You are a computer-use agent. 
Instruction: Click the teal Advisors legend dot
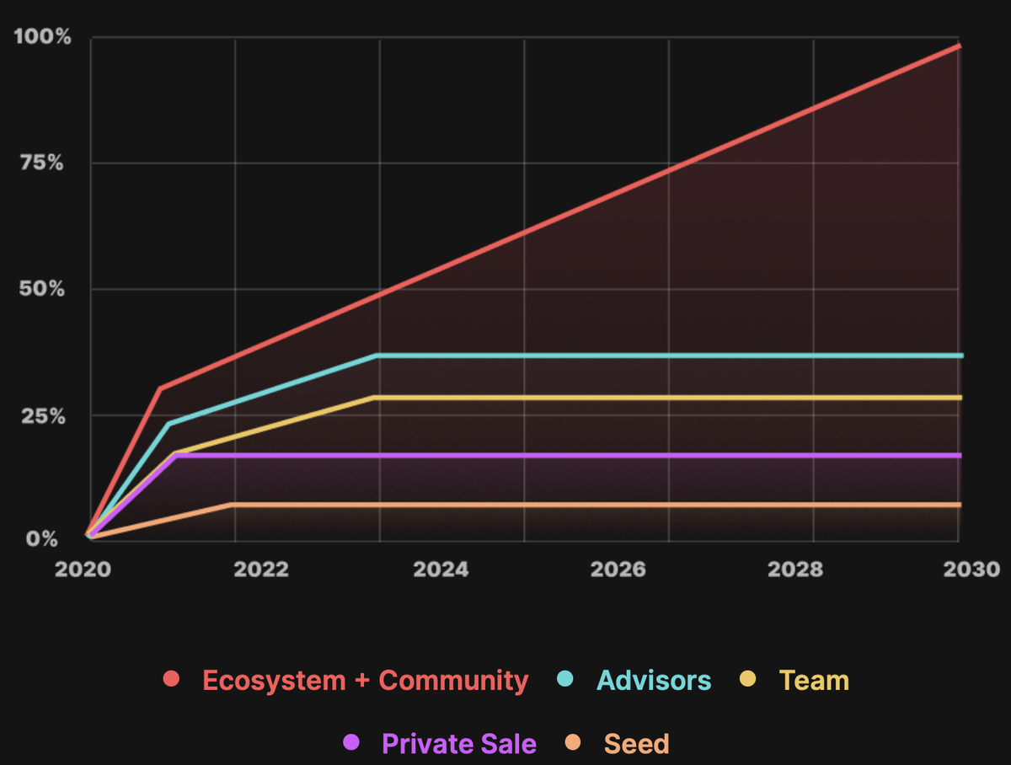(x=566, y=679)
